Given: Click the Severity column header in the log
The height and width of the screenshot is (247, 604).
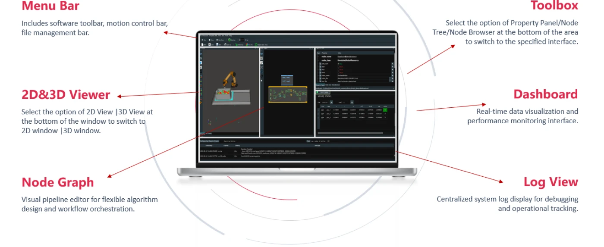Looking at the screenshot, I should pos(237,145).
